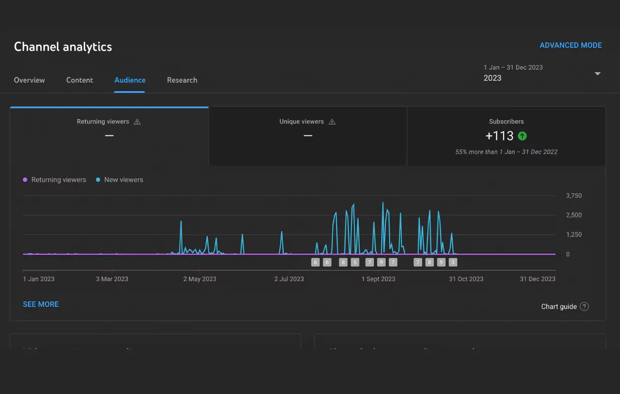Select the Subscribers metric card
620x394 pixels.
point(506,136)
